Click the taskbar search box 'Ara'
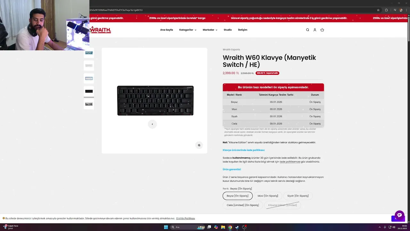The image size is (410, 231). coord(188,227)
